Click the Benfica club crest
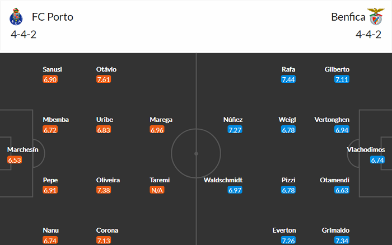Screen dimensions: 392x245 pos(376,17)
